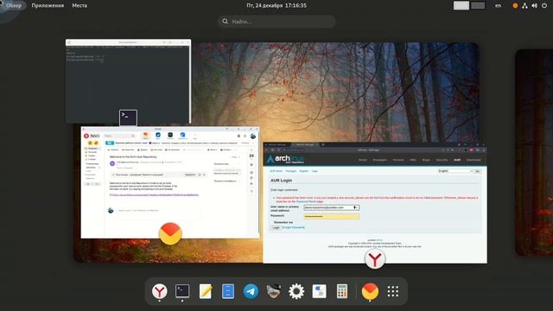The height and width of the screenshot is (311, 553).
Task: Open the Места menu
Action: click(79, 5)
